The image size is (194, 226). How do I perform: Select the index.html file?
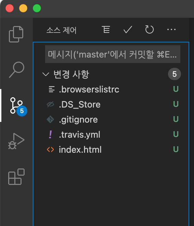pos(111,149)
